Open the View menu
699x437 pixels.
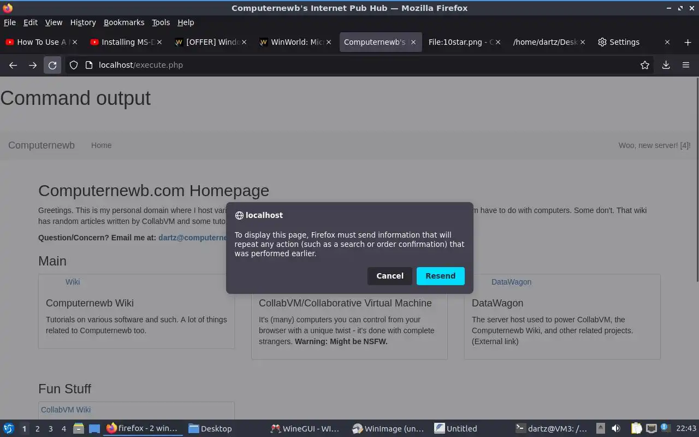54,22
